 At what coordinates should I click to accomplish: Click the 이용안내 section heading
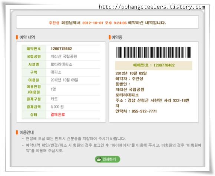[27, 132]
